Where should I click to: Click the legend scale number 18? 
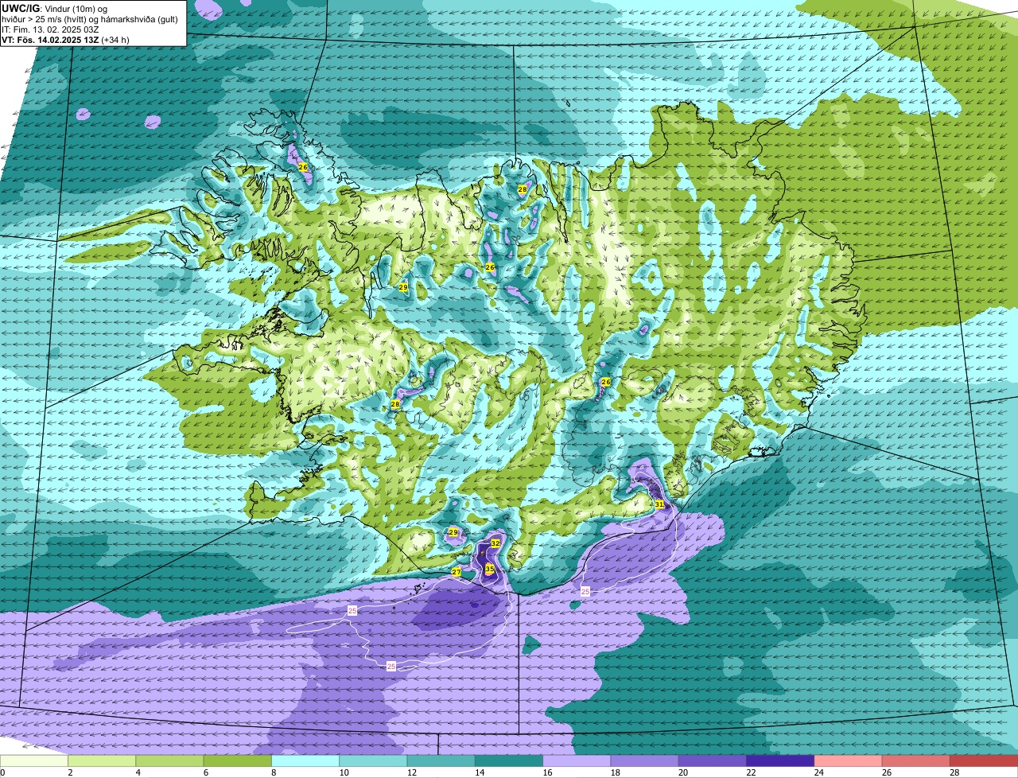pos(615,772)
